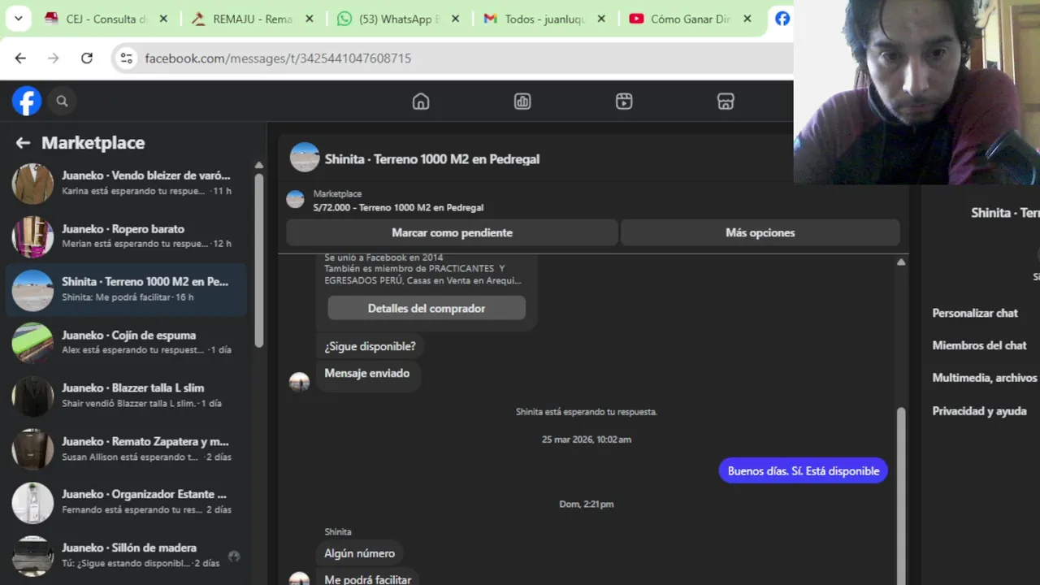The image size is (1040, 585).
Task: Click the bleizer de varón listing thumbnail
Action: coord(32,184)
